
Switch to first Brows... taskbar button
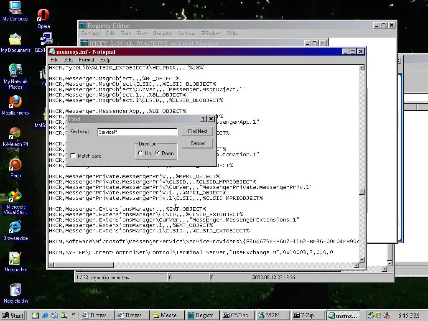(x=97, y=315)
